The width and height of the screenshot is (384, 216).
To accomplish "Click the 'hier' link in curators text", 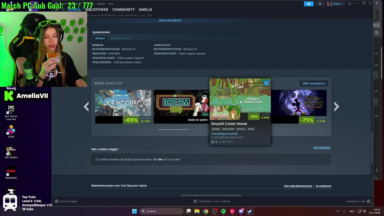I will pos(160,159).
